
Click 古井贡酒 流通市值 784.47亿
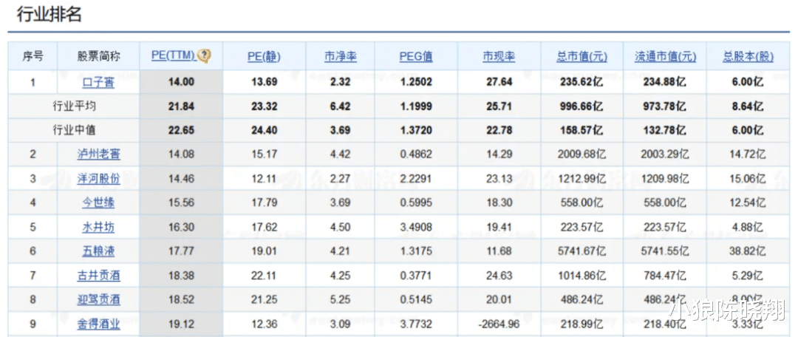tap(665, 276)
